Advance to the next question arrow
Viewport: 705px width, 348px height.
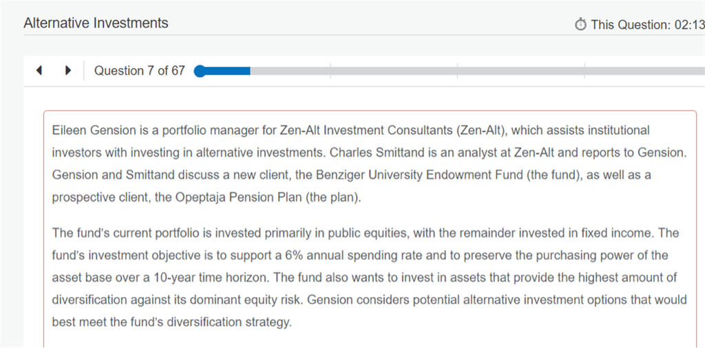(x=67, y=71)
